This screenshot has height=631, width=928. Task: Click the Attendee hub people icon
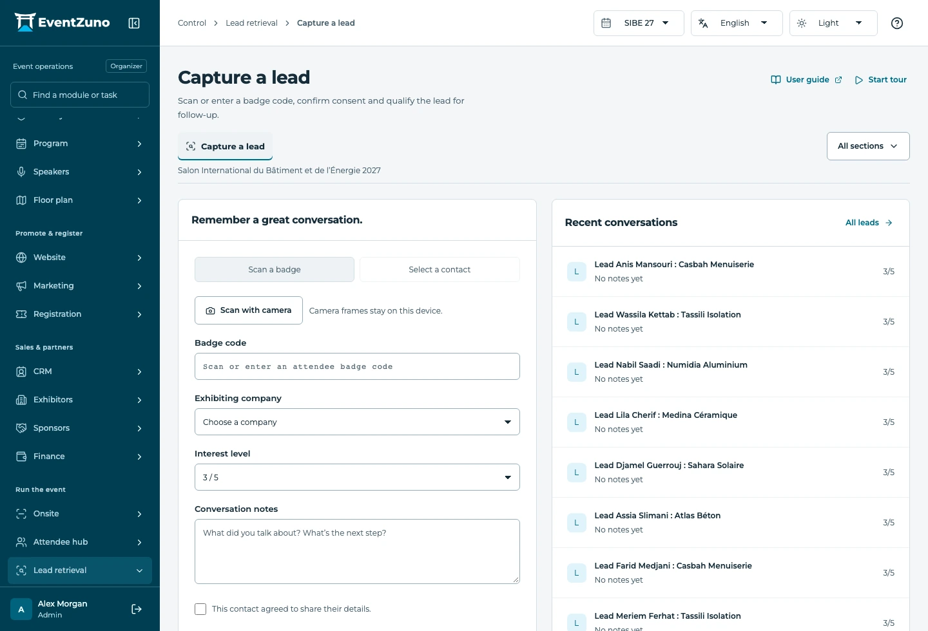pyautogui.click(x=21, y=542)
